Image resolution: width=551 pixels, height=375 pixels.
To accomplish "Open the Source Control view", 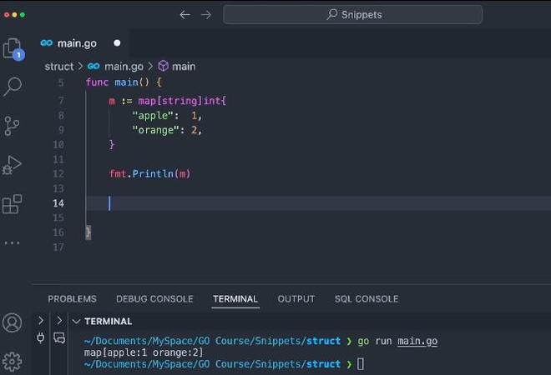I will pos(12,126).
